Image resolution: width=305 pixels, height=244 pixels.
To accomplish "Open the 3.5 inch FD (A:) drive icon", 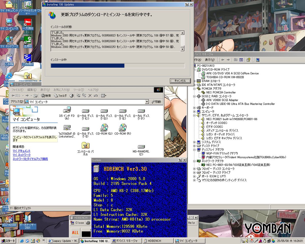I will coord(67,113).
